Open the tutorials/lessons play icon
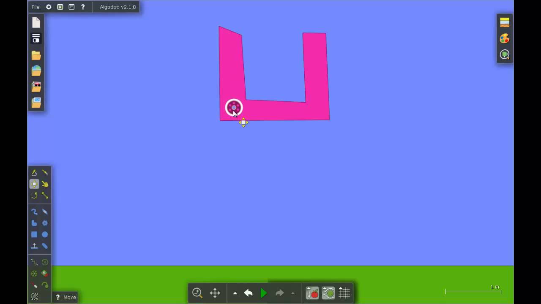Image resolution: width=541 pixels, height=304 pixels. pyautogui.click(x=60, y=7)
